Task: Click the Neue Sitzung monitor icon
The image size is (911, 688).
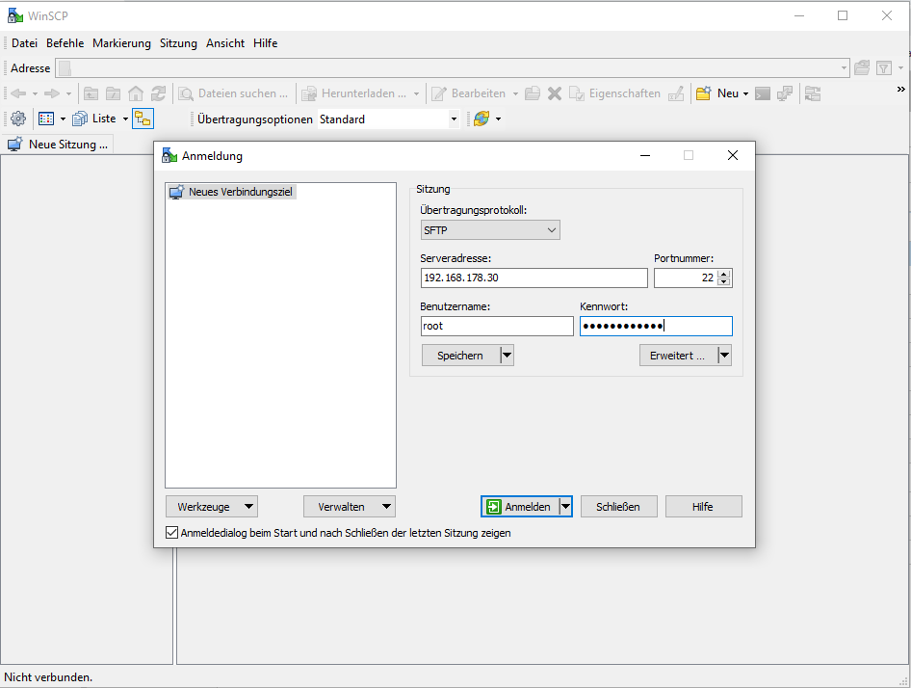Action: [x=14, y=145]
